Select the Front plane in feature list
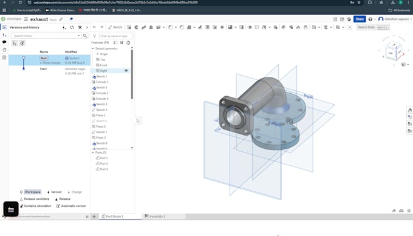Image resolution: width=413 pixels, height=236 pixels. (x=101, y=65)
